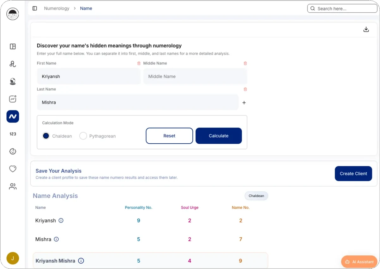Download the name analysis report
The image size is (380, 269).
point(366,29)
